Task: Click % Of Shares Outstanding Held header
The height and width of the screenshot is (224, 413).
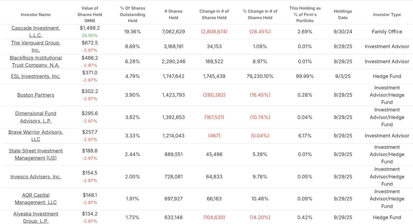Action: point(133,15)
